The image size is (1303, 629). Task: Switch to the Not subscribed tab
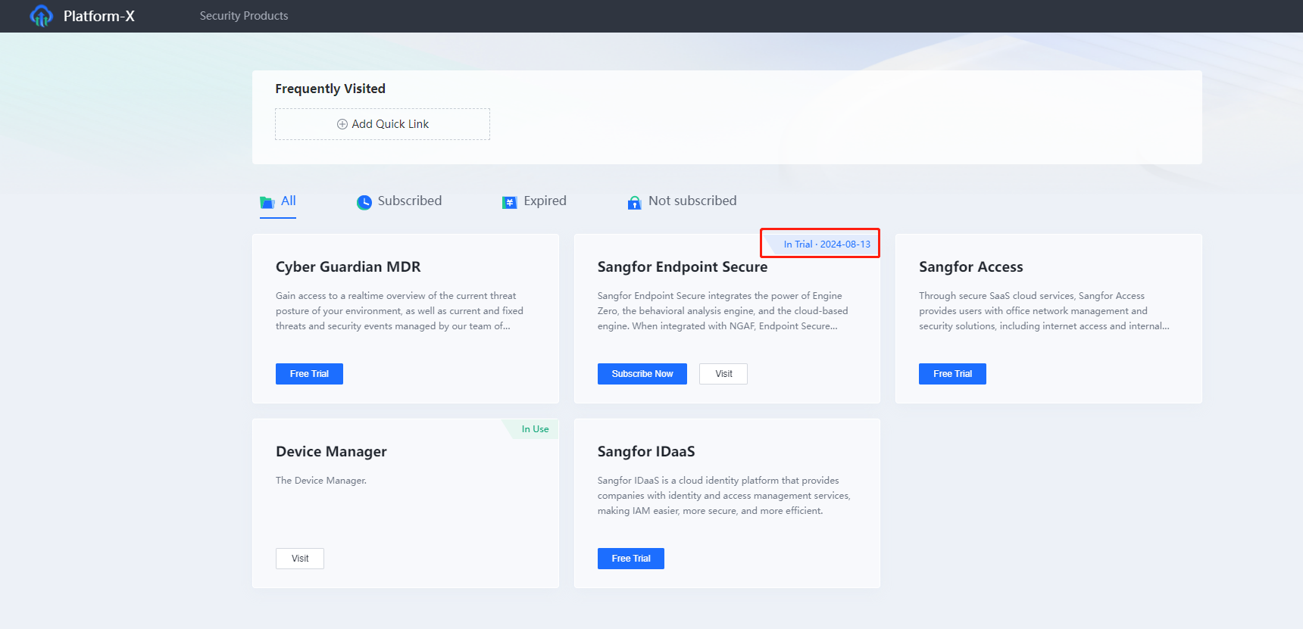pyautogui.click(x=682, y=201)
